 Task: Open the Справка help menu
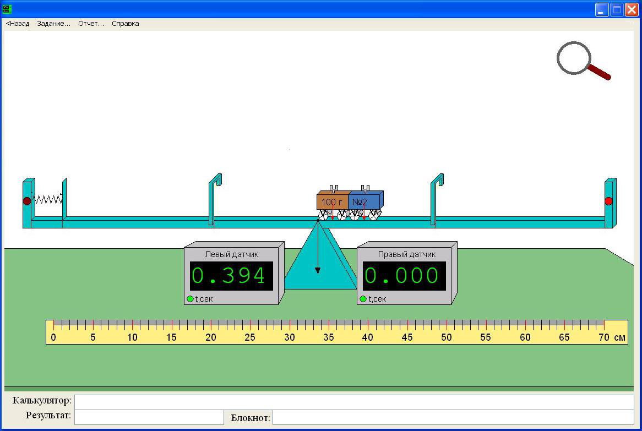coord(126,24)
